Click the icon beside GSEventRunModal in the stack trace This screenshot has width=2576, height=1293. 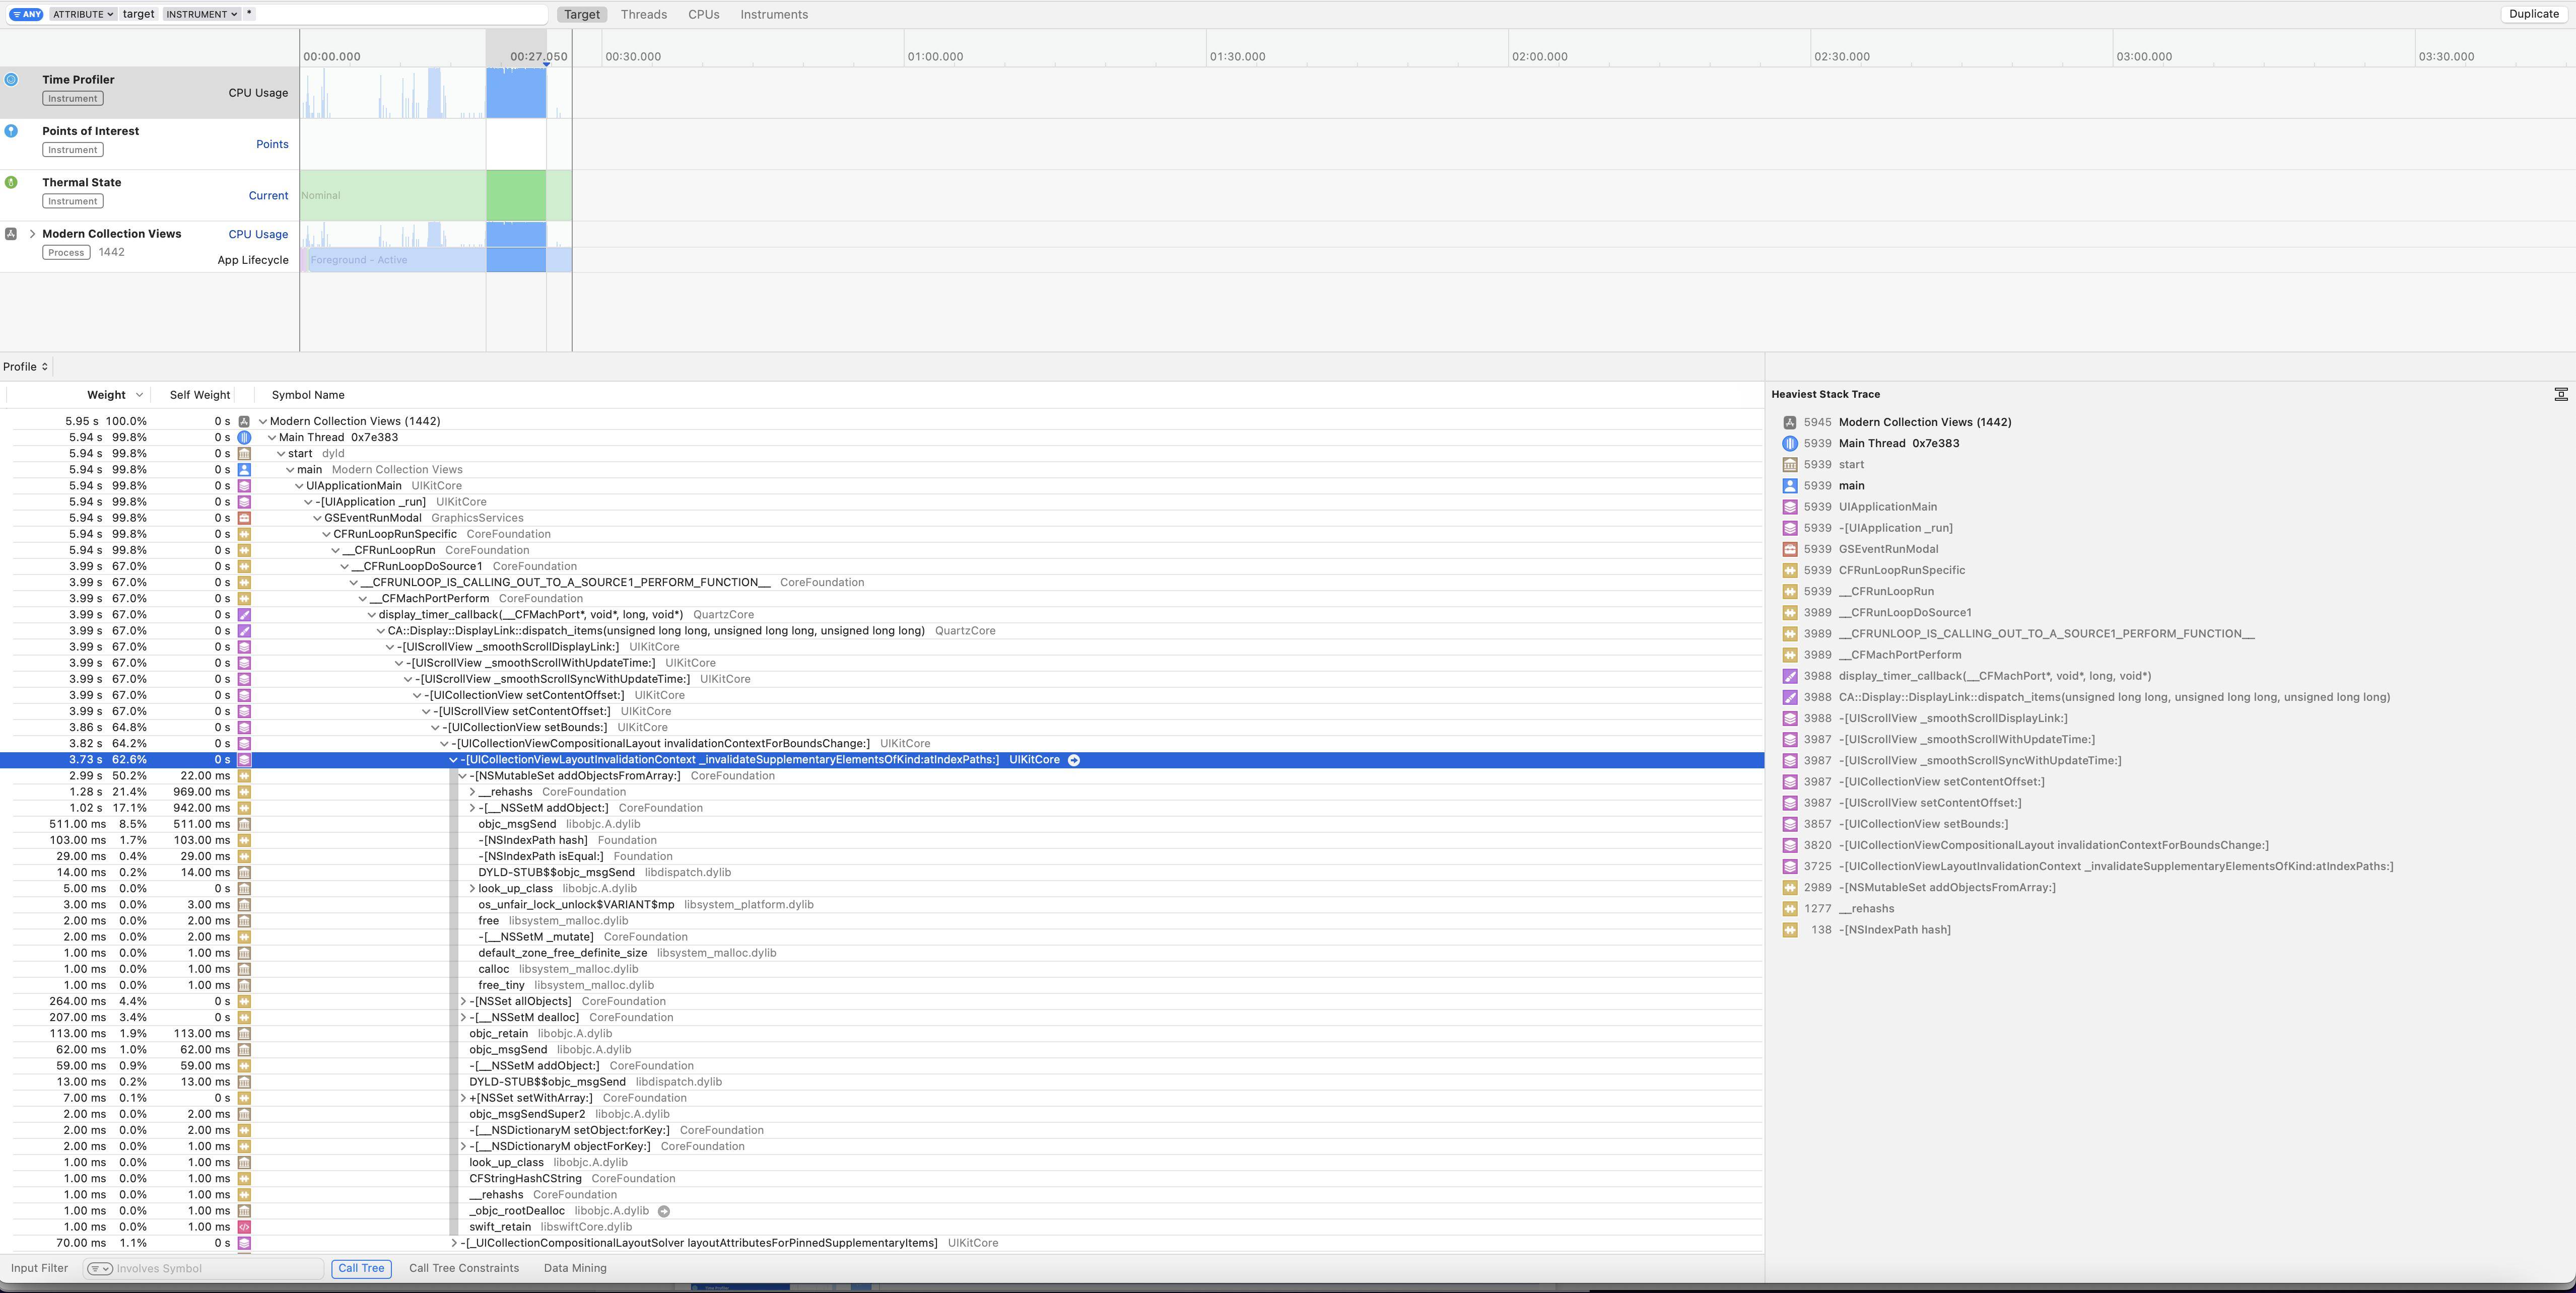[1790, 549]
